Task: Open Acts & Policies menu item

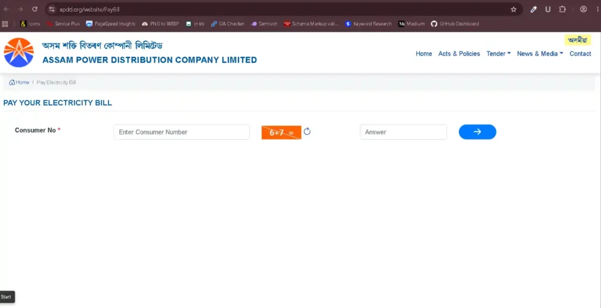Action: click(459, 53)
